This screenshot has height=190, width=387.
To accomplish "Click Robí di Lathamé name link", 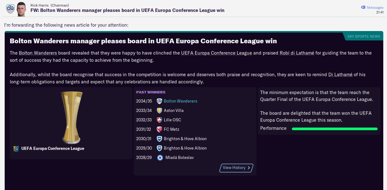I will (x=297, y=53).
